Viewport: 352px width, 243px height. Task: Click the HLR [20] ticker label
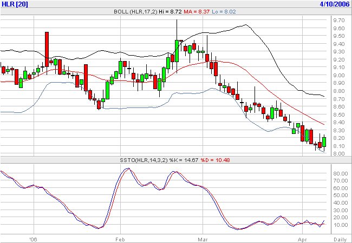[15, 4]
